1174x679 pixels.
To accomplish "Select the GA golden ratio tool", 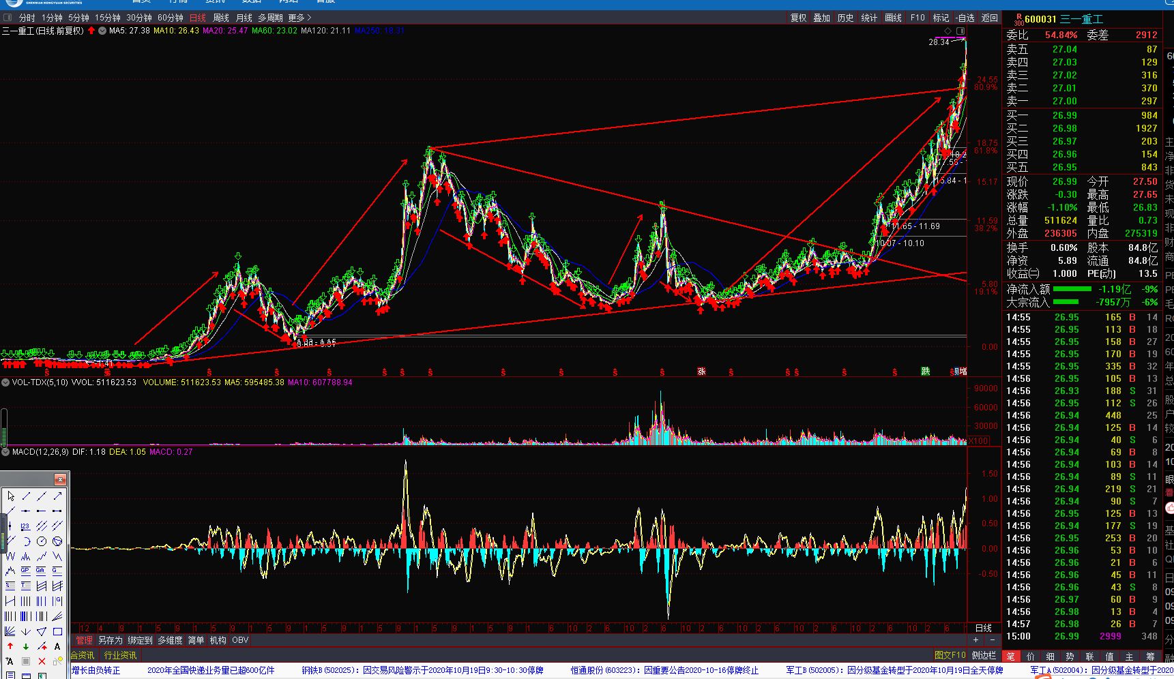I will click(x=41, y=571).
